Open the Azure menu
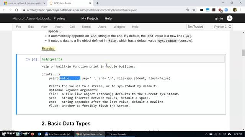 (x=102, y=27)
